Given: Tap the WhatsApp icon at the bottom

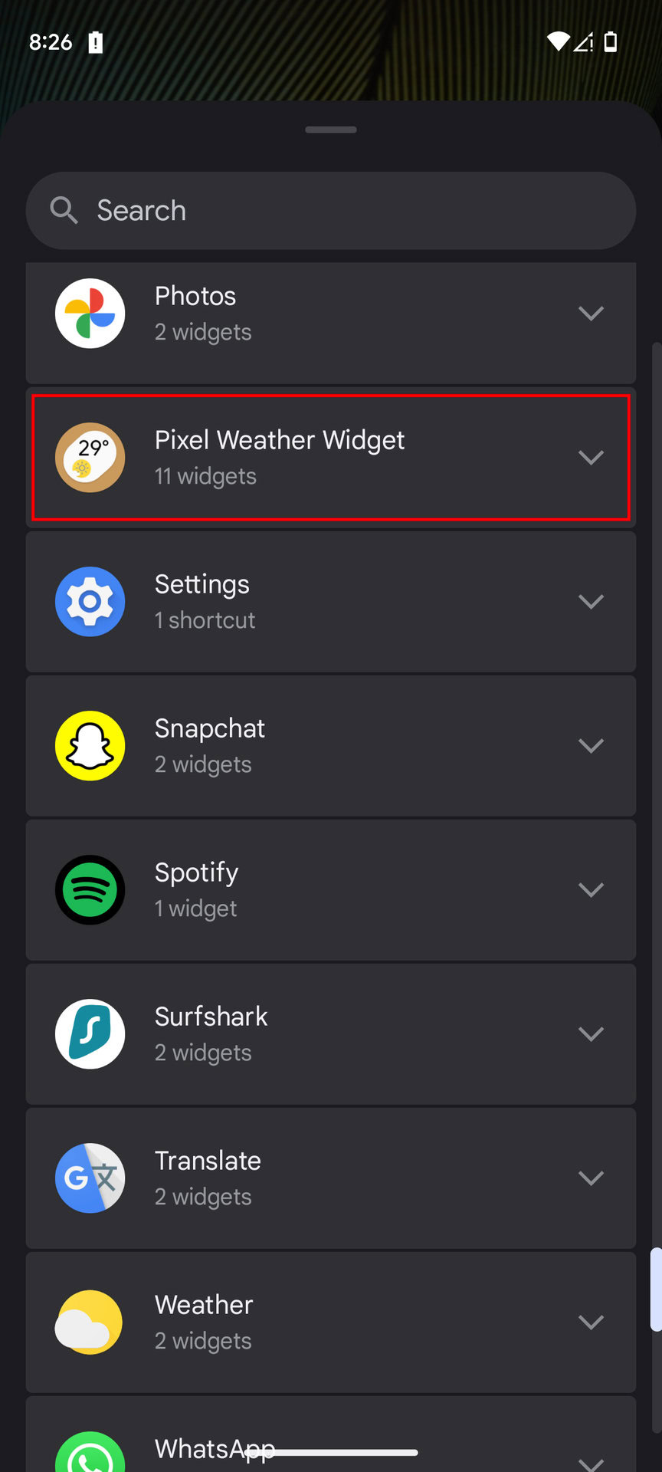Looking at the screenshot, I should click(90, 1453).
